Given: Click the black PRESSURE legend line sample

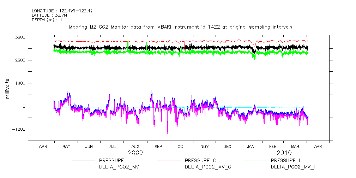Looking at the screenshot, I should (84, 161).
